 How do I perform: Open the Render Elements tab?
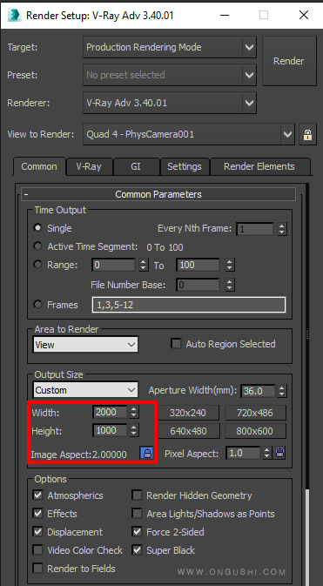pos(259,166)
